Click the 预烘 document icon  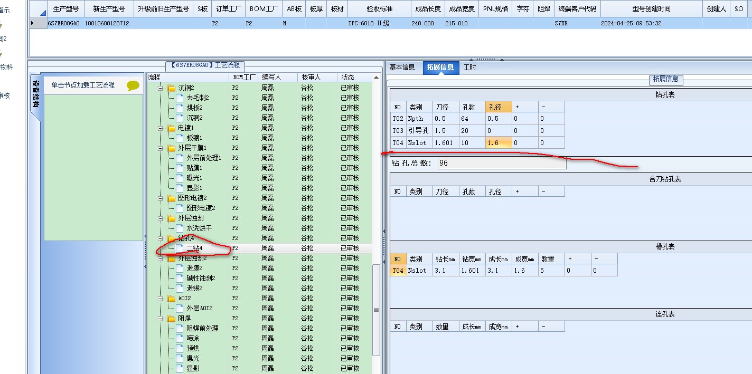click(x=180, y=349)
